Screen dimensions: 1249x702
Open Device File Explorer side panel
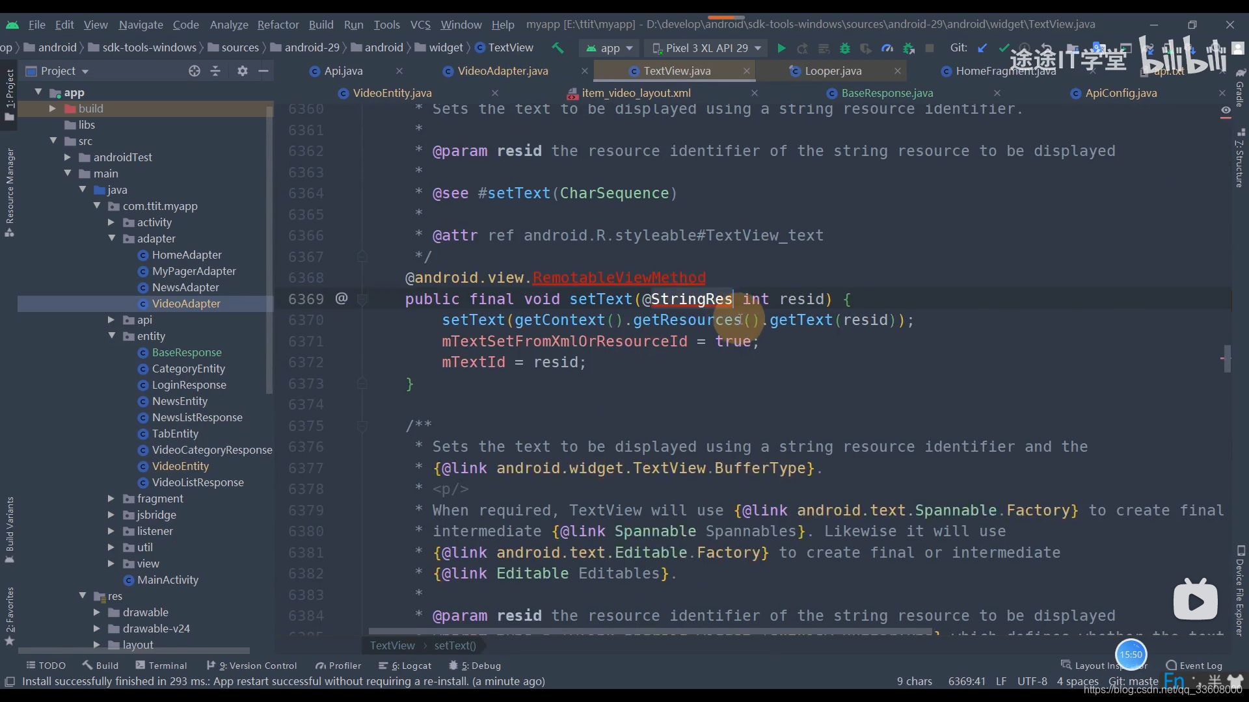(1240, 591)
